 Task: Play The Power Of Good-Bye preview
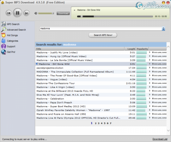pyautogui.click(x=150, y=75)
